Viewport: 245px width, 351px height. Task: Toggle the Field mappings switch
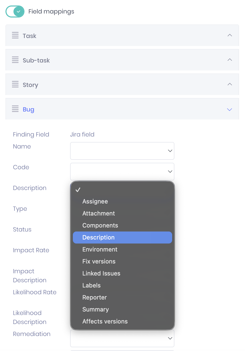point(15,11)
